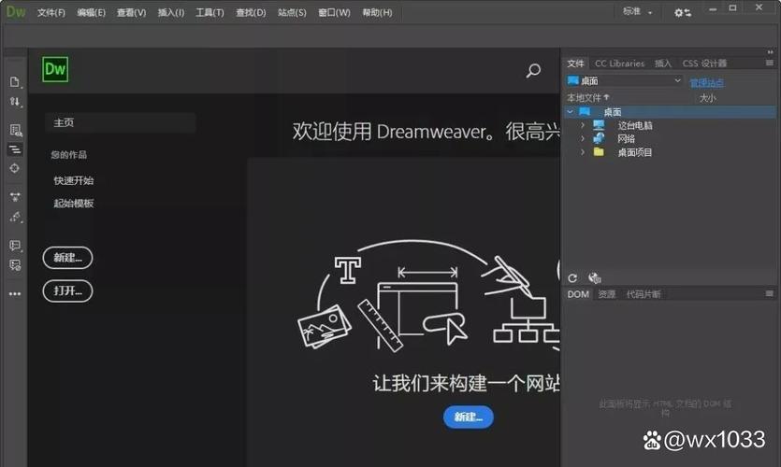Switch to the DOM tab
781x467 pixels.
(578, 294)
